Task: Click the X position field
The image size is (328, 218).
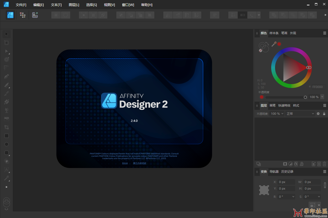Action: point(286,182)
